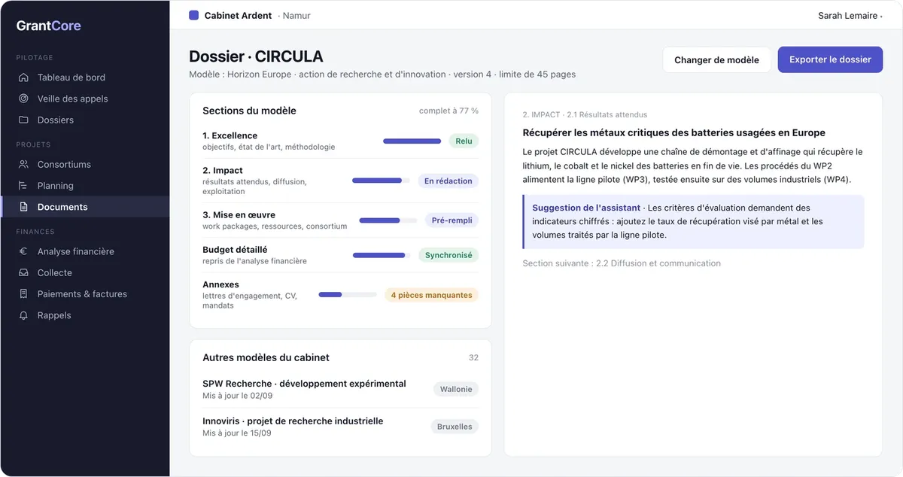Click the Planning chart icon
The width and height of the screenshot is (903, 477).
click(x=23, y=186)
